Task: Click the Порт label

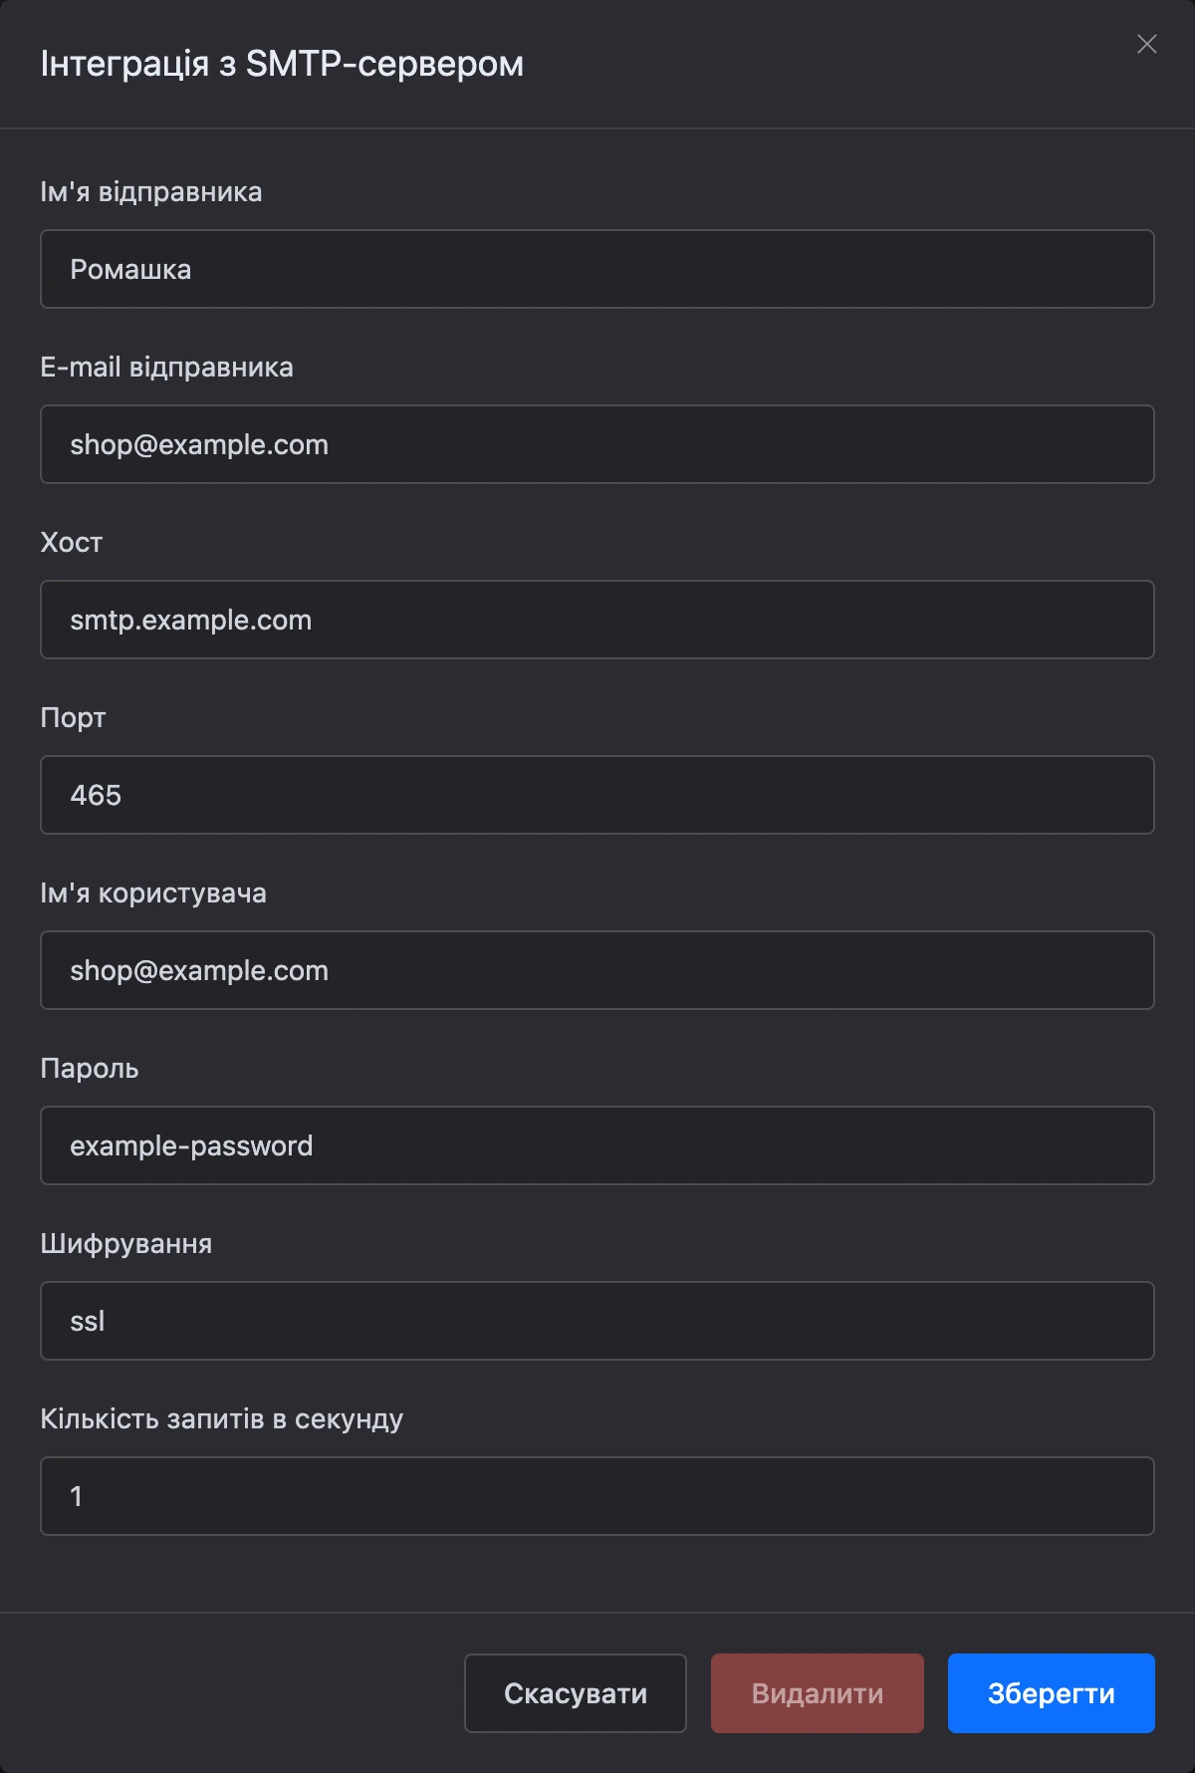Action: (x=73, y=718)
